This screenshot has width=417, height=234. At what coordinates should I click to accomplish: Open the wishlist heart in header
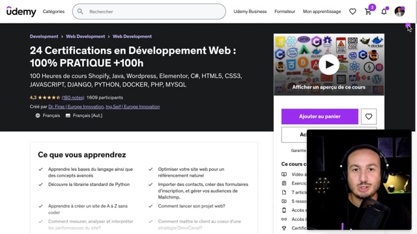352,12
